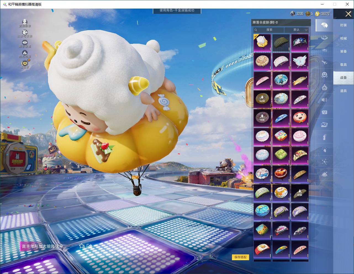The height and width of the screenshot is (274, 354).
Task: Click the gold coin showing 136272
Action: click(x=317, y=14)
